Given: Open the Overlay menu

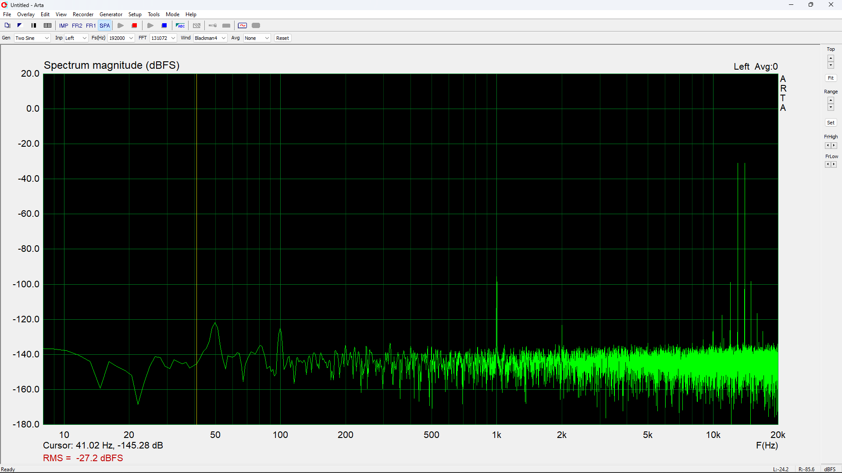Looking at the screenshot, I should [26, 14].
